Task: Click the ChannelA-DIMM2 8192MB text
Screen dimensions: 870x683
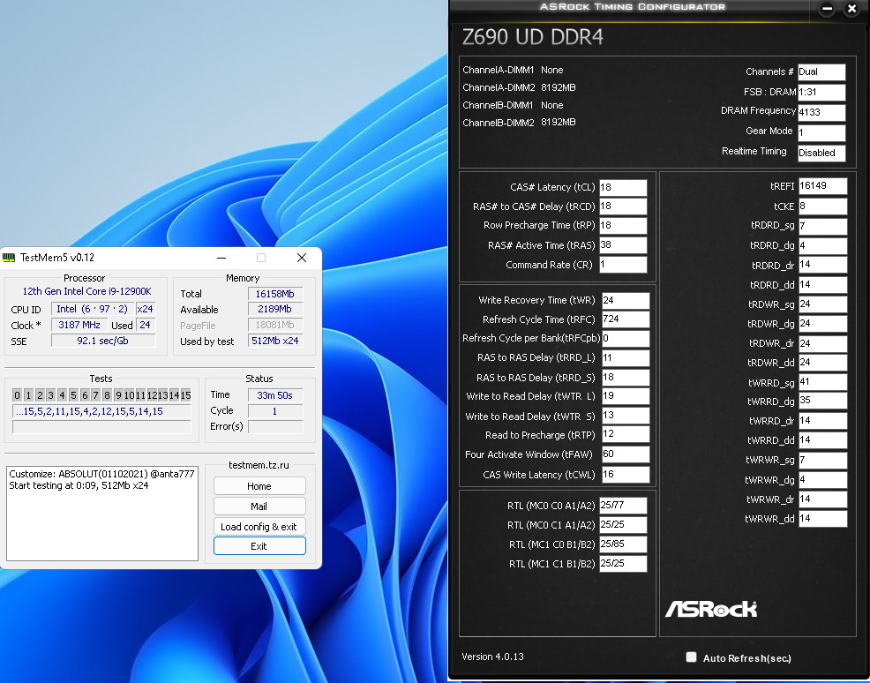Action: click(519, 87)
